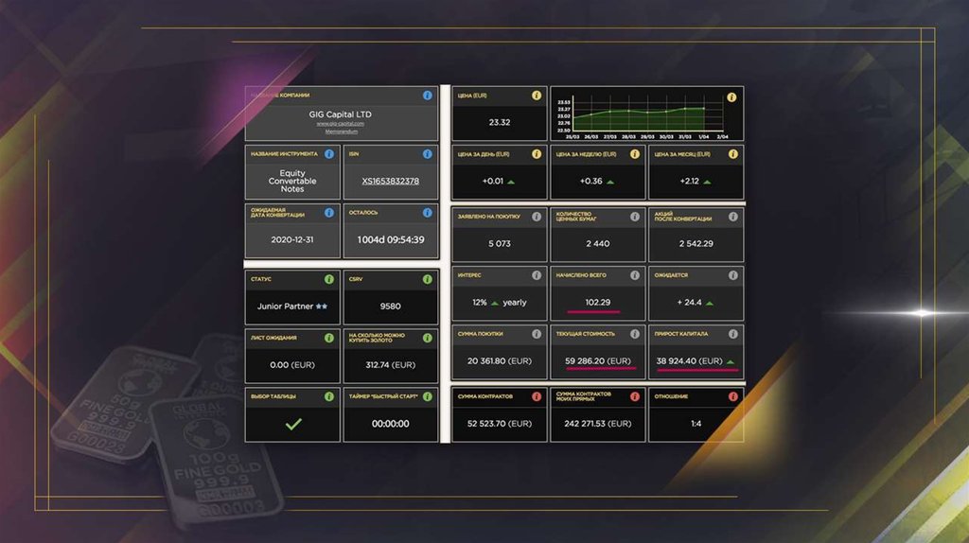Click the 312.74 (EUR) gold value
Viewport: 969px width, 543px height.
point(391,365)
